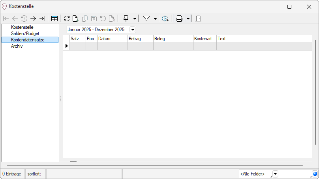The image size is (319, 179).
Task: Click the search text input field
Action: click(x=295, y=174)
